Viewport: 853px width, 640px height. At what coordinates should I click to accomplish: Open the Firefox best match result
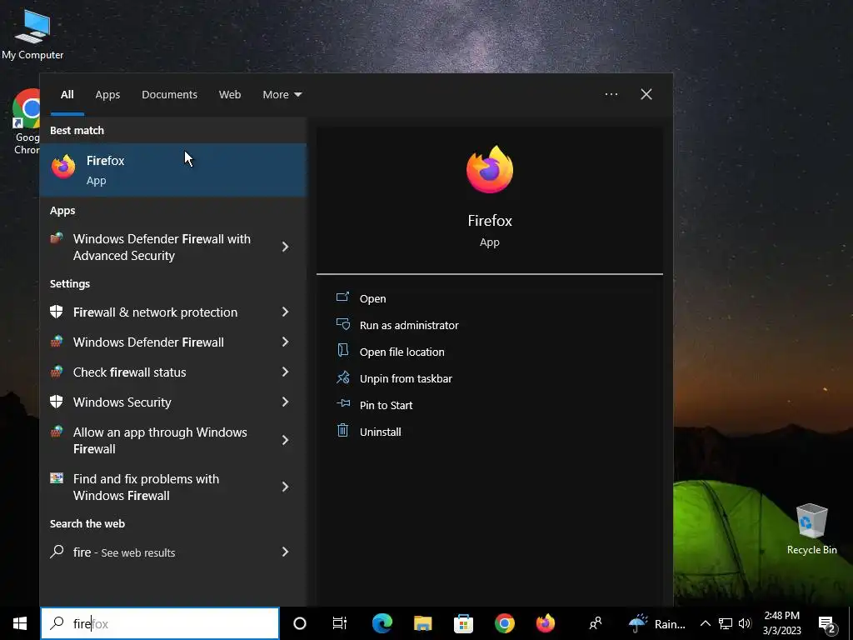coord(173,170)
